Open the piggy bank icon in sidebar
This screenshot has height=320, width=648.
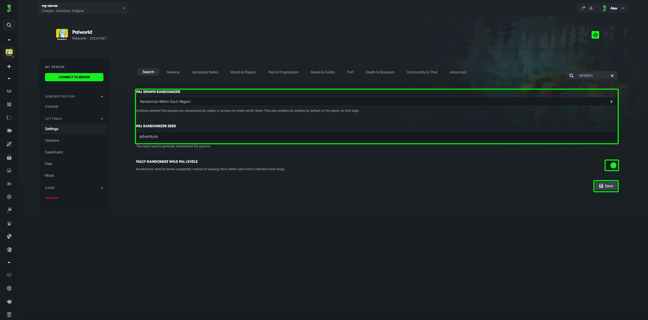point(9,301)
